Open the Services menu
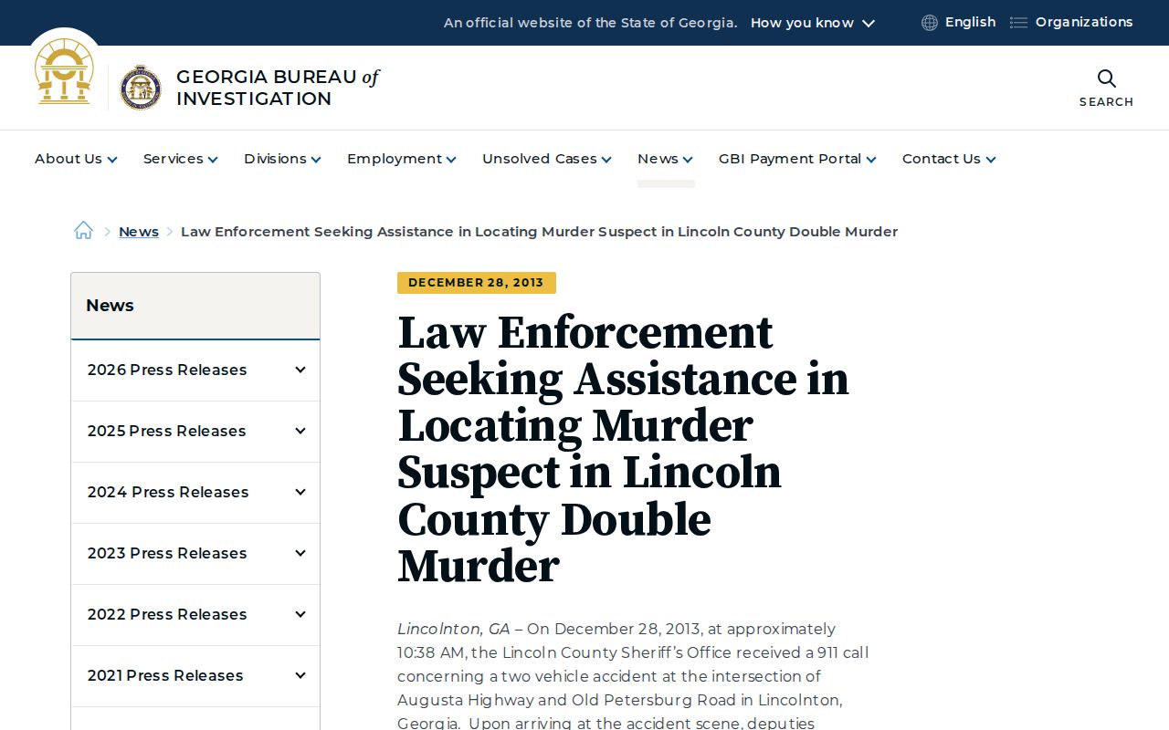The image size is (1169, 730). (x=181, y=159)
